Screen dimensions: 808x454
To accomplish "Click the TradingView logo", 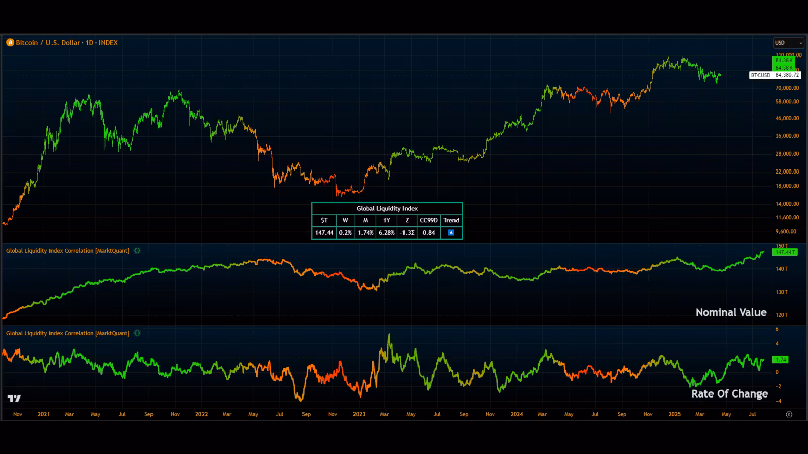I will (14, 399).
